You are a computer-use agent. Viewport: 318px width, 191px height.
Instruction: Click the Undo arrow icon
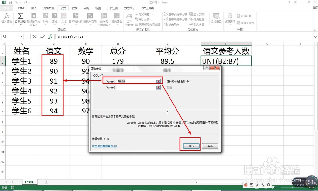(17, 3)
